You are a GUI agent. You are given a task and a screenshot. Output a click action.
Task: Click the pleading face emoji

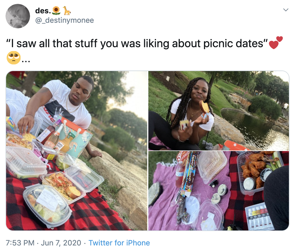click(x=14, y=58)
